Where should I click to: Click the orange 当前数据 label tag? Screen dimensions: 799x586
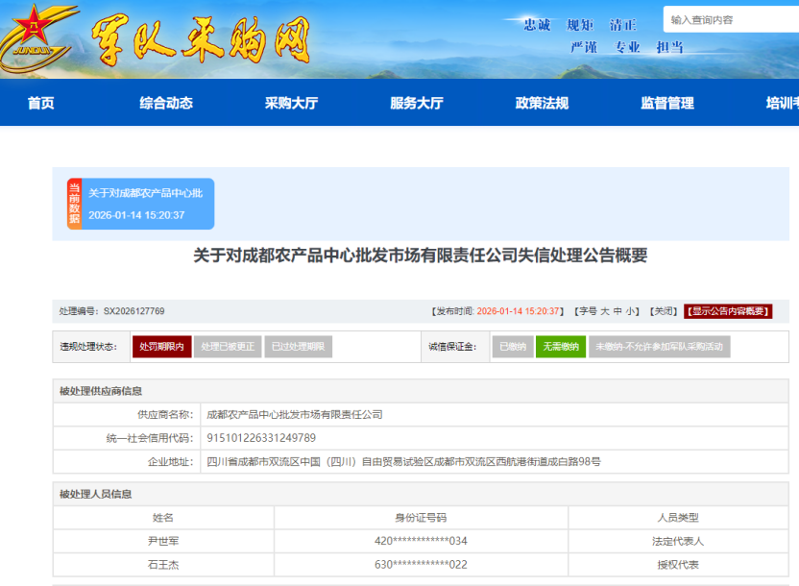74,204
